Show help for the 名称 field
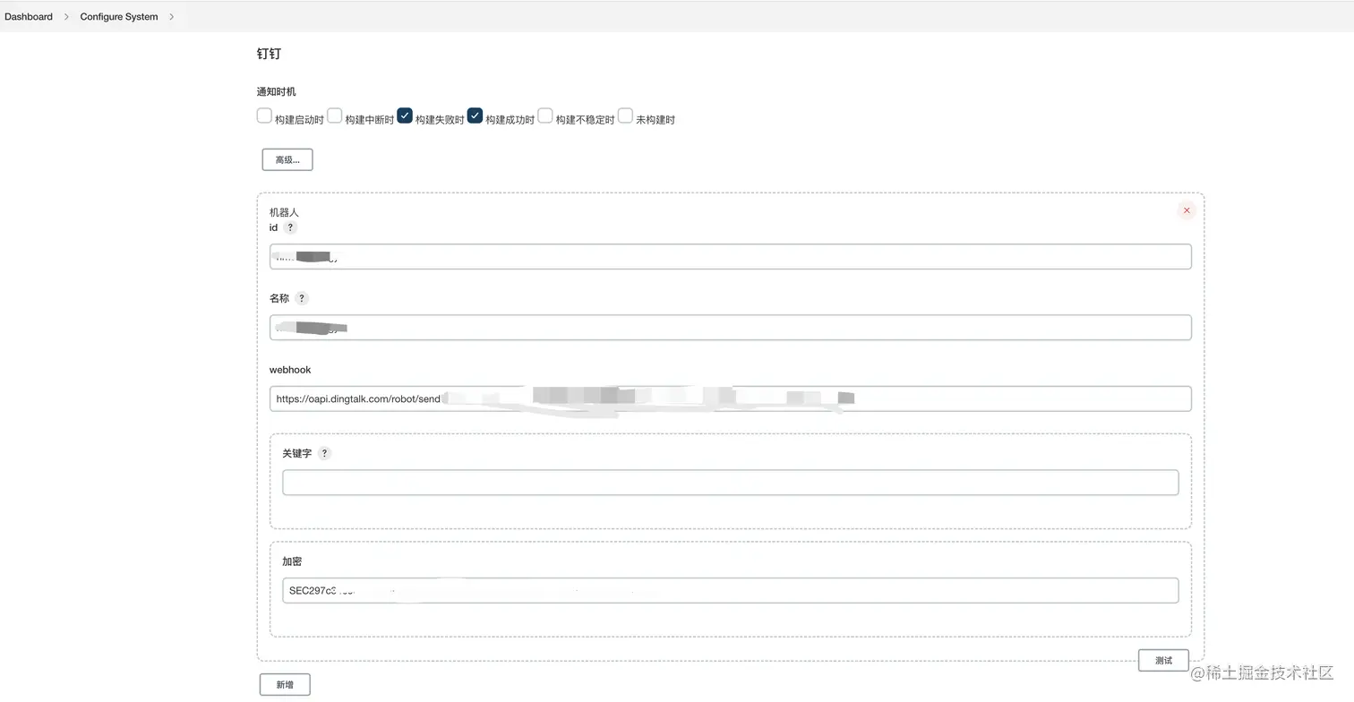 302,298
